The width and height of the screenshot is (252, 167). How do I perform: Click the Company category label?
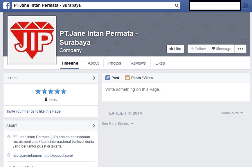[71, 50]
